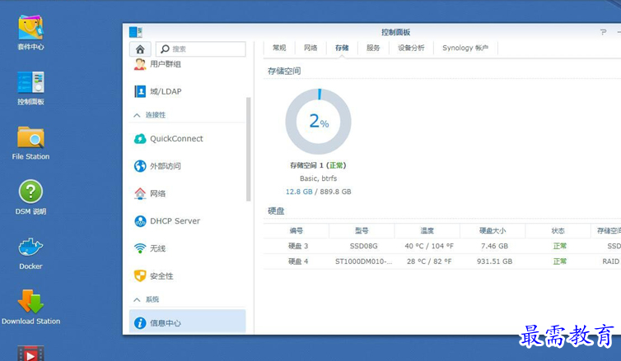The image size is (621, 361).
Task: Open DSM Help desktop icon
Action: tap(30, 197)
